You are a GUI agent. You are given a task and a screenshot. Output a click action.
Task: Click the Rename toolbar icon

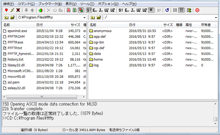point(55,10)
